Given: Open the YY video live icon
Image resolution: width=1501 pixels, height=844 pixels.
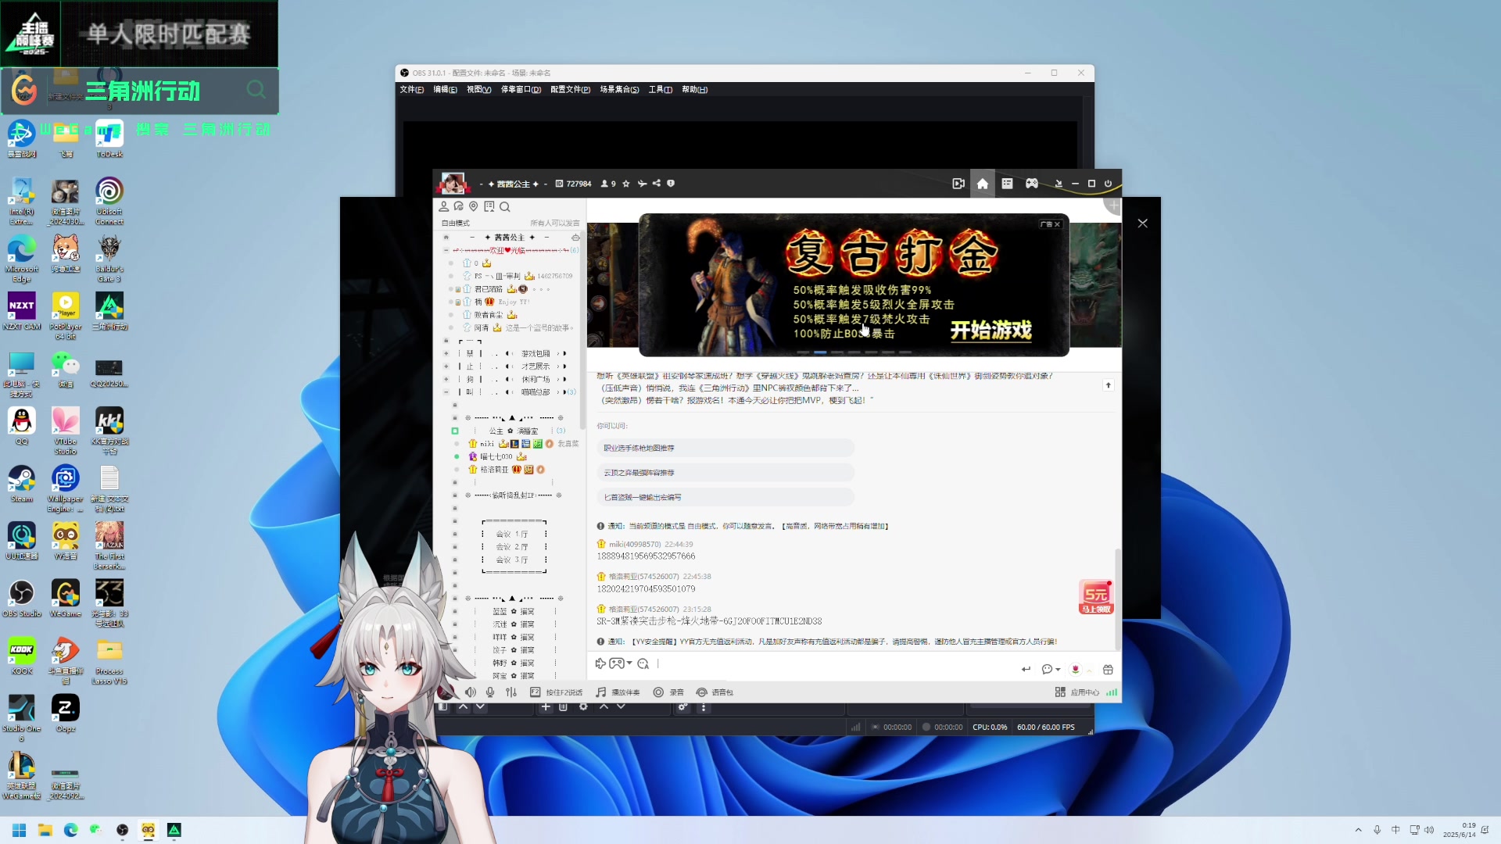Looking at the screenshot, I should click(958, 184).
